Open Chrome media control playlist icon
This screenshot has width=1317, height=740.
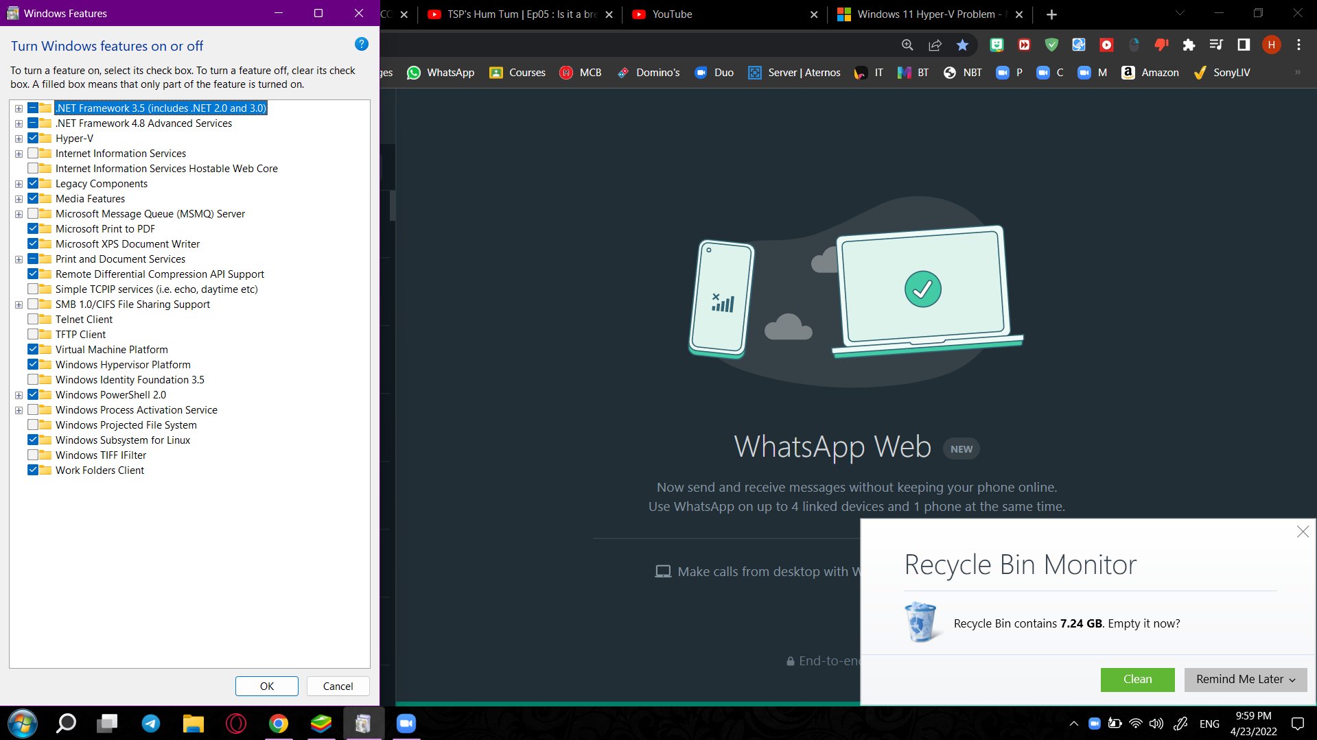1216,45
